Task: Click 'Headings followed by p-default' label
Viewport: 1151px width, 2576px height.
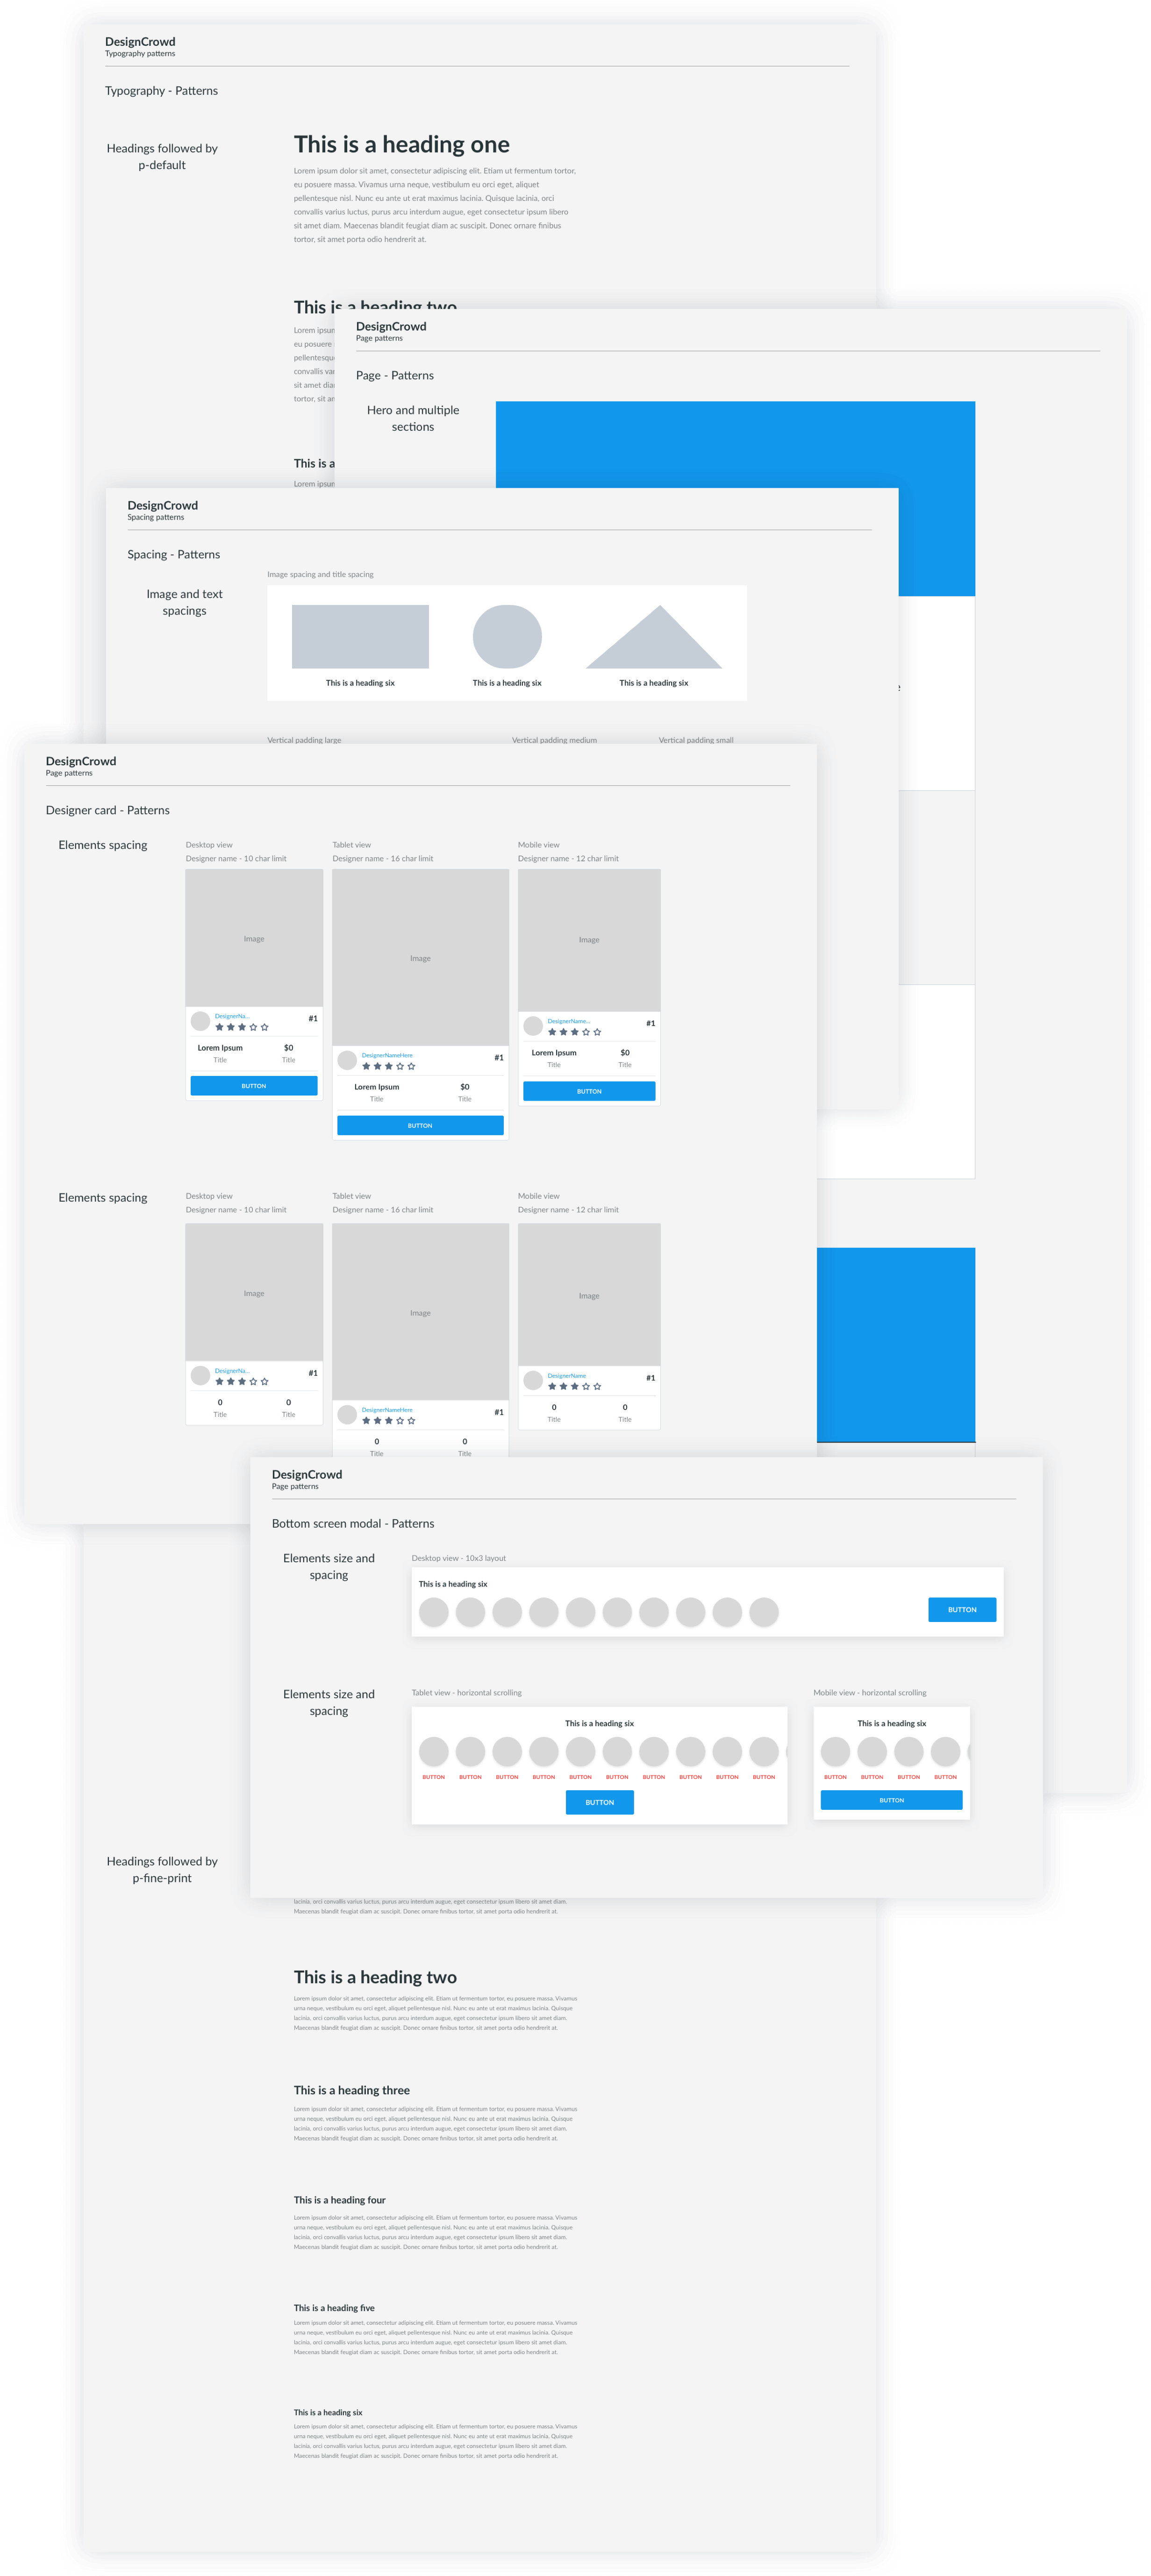Action: point(162,157)
